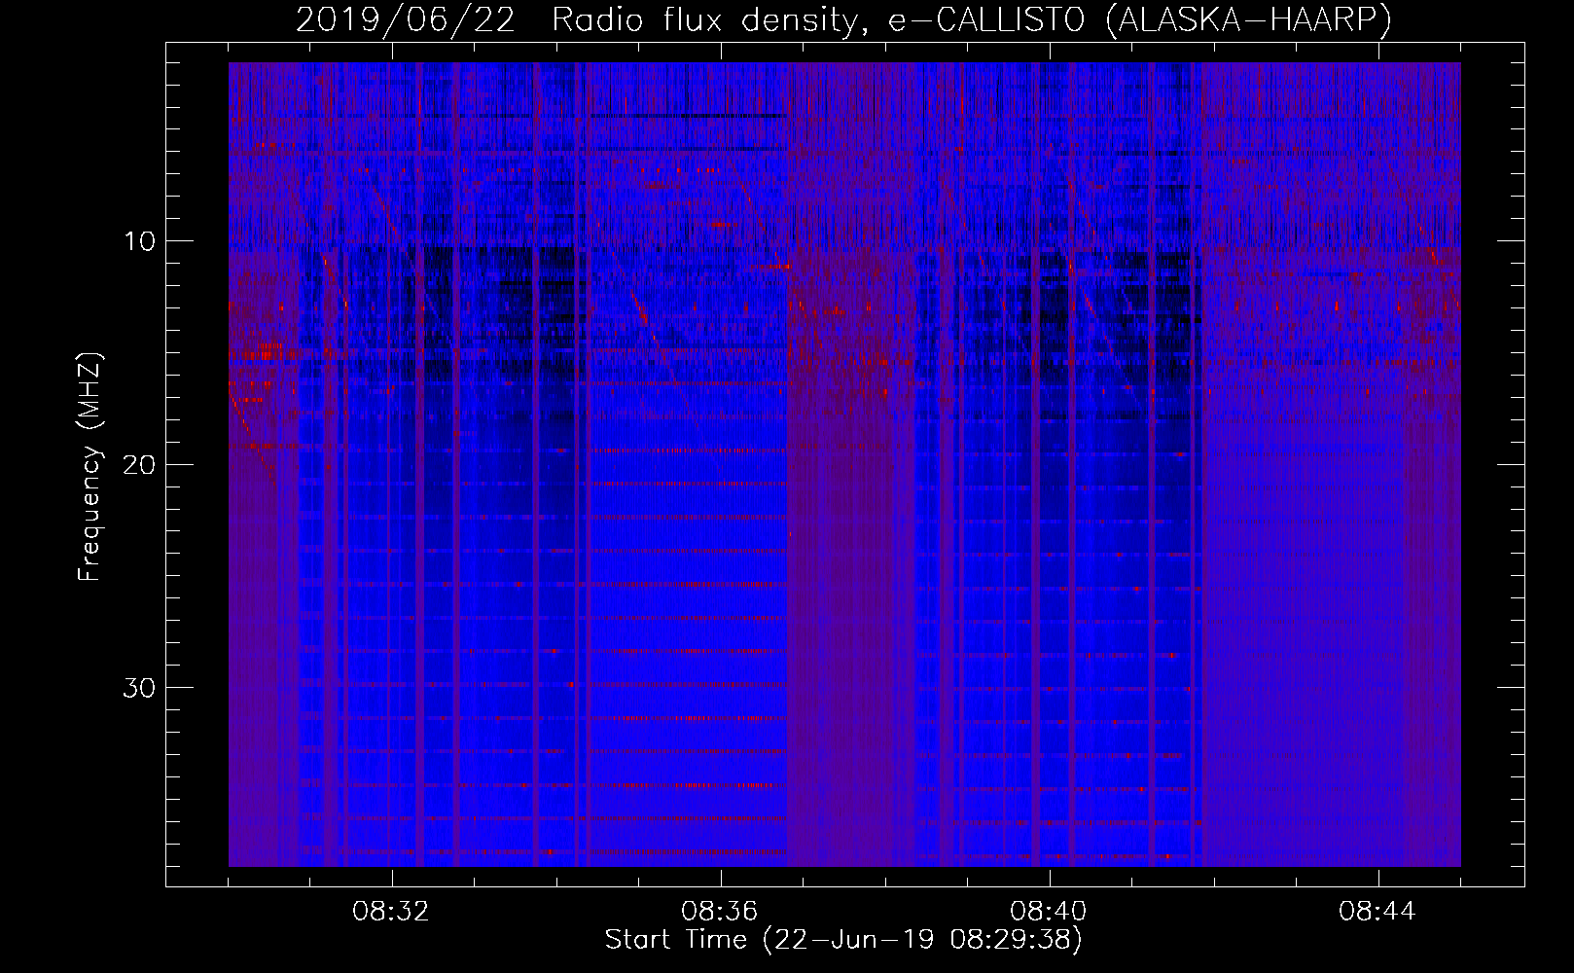
Task: Click the 08:36 time tick label
Action: pyautogui.click(x=720, y=912)
